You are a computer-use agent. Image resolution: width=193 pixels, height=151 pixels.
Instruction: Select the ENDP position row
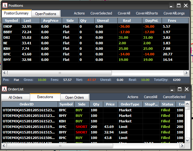pos(96,26)
